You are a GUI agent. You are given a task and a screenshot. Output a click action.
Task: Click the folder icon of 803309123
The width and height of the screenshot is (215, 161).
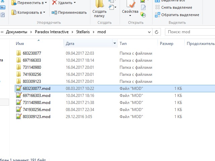coord(18,81)
